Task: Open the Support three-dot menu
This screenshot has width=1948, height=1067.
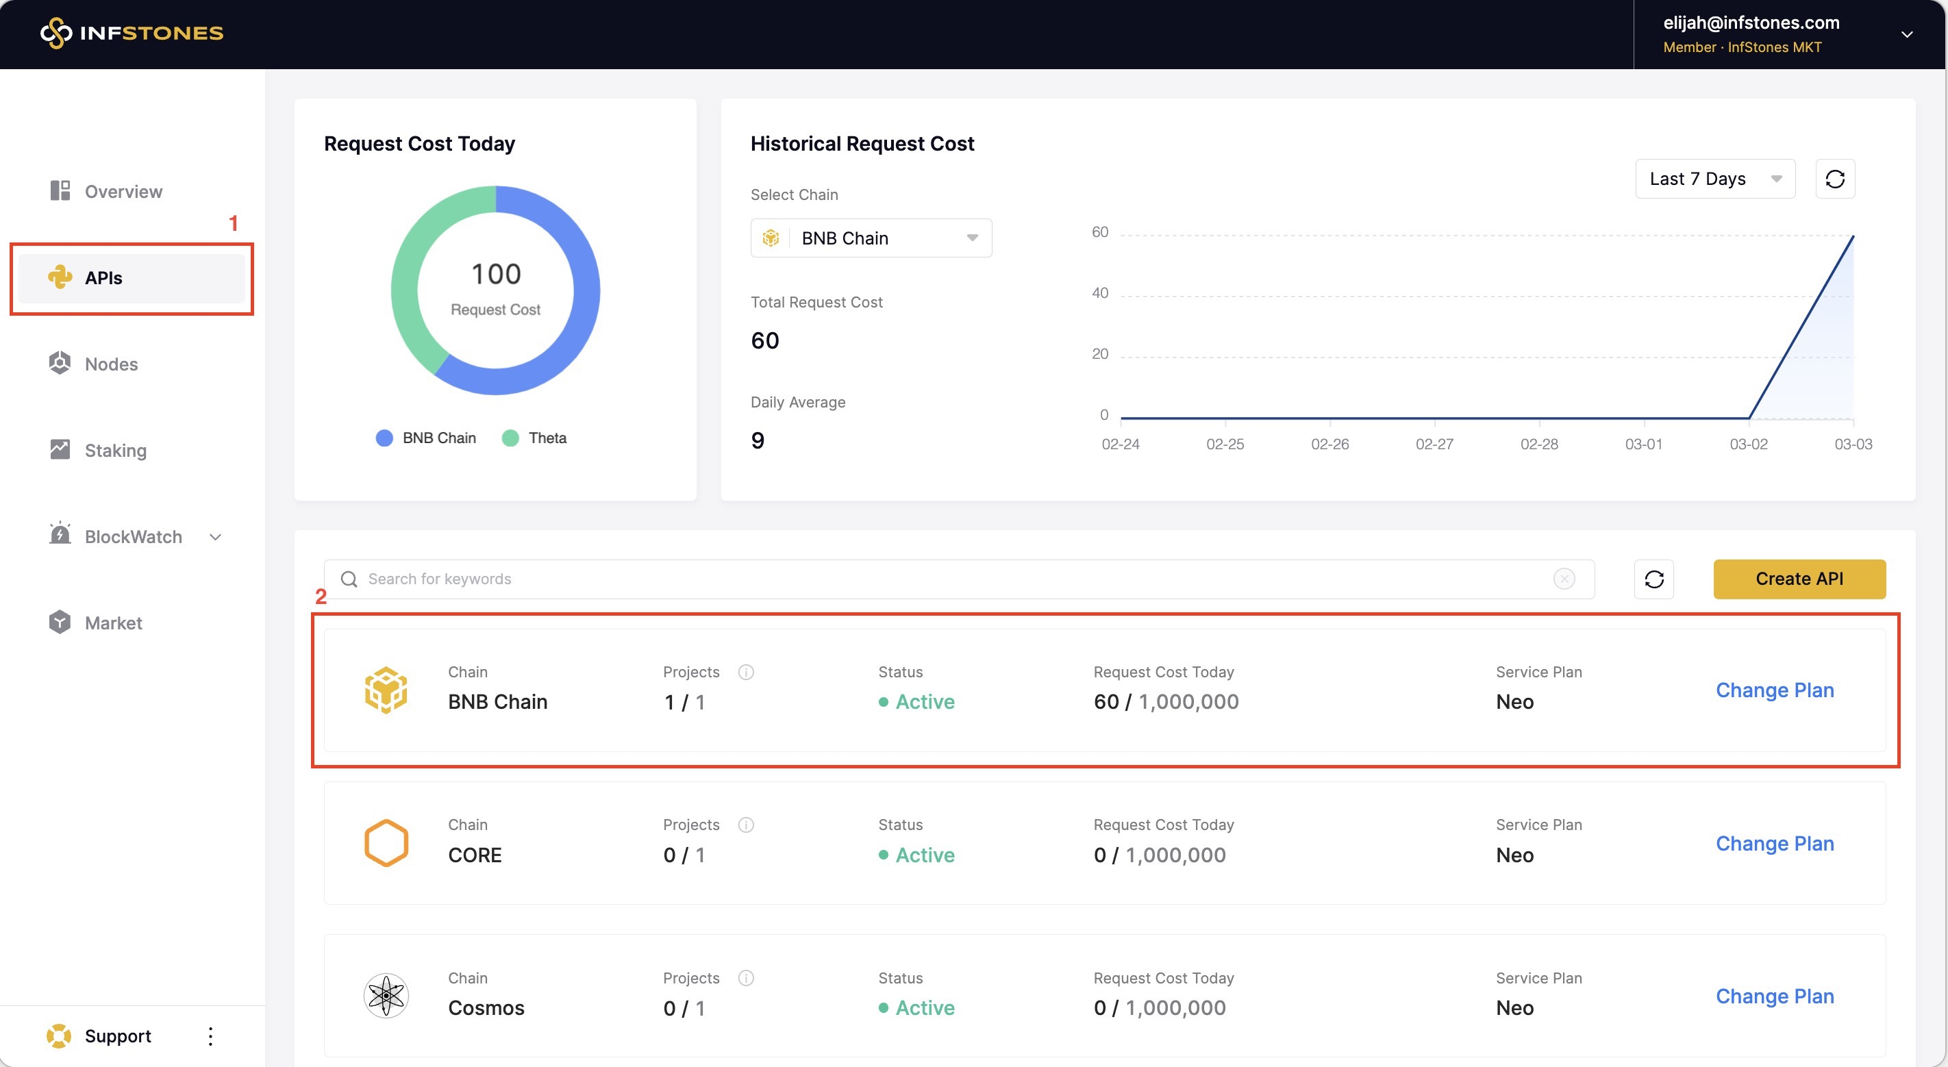Action: tap(211, 1035)
